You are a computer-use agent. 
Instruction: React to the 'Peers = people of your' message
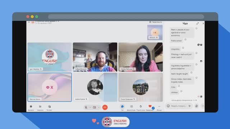coord(197,28)
